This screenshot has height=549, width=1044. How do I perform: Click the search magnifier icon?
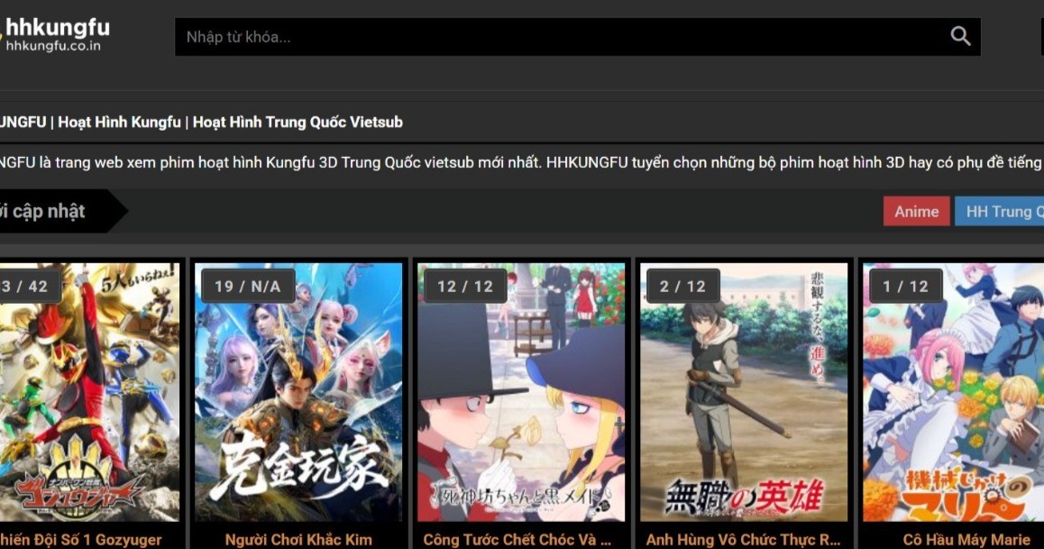pos(960,36)
